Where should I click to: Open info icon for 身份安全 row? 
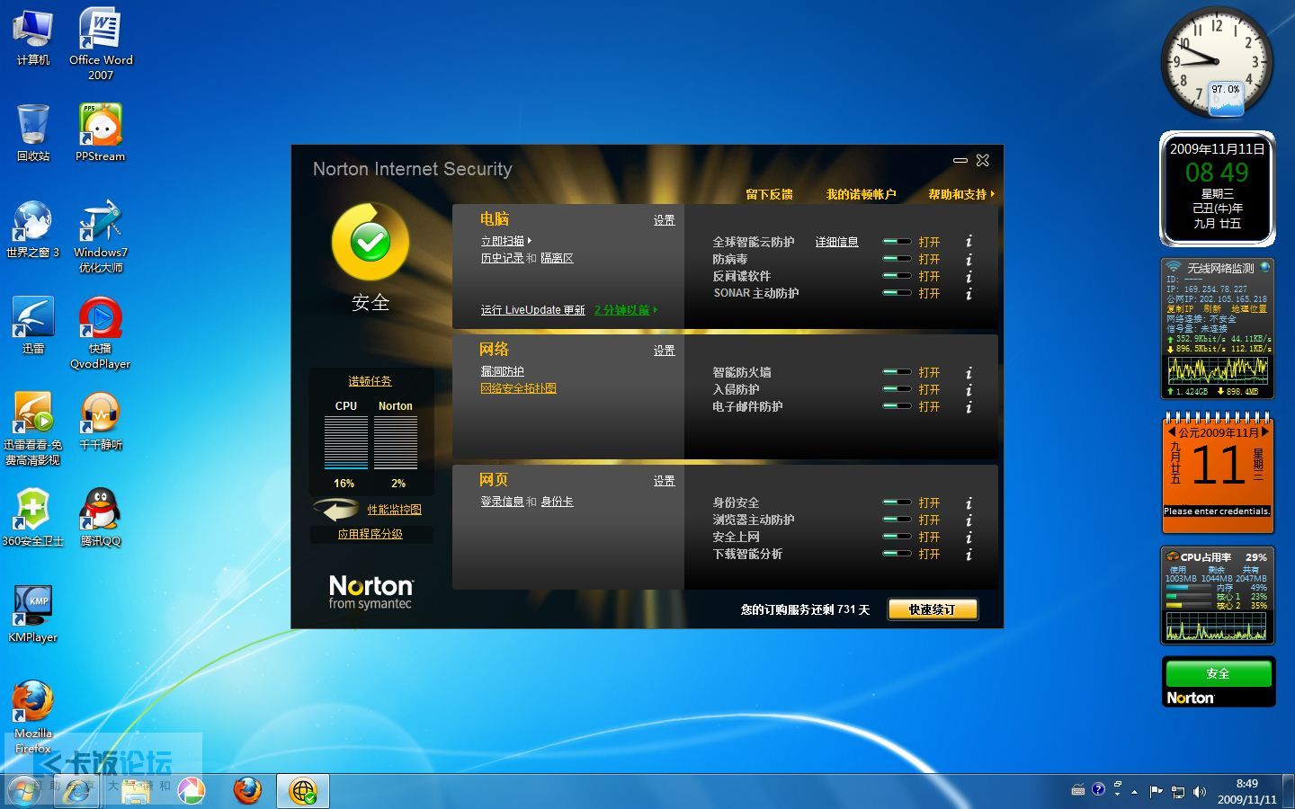tap(969, 502)
